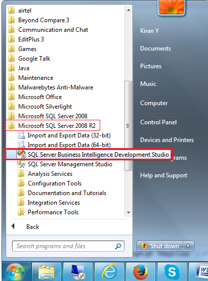Select the 'Malwarebytes Anti-Malware' text
This screenshot has height=281, width=208.
pos(56,87)
